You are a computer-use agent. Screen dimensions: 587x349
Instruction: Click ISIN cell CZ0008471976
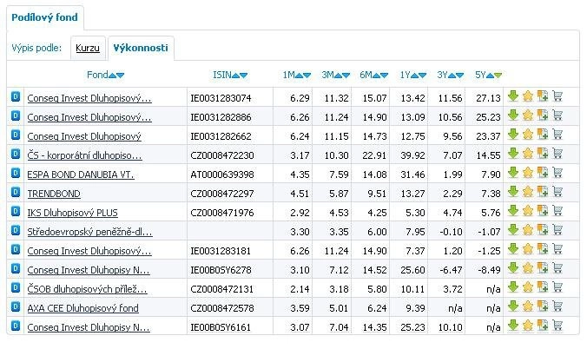click(222, 213)
